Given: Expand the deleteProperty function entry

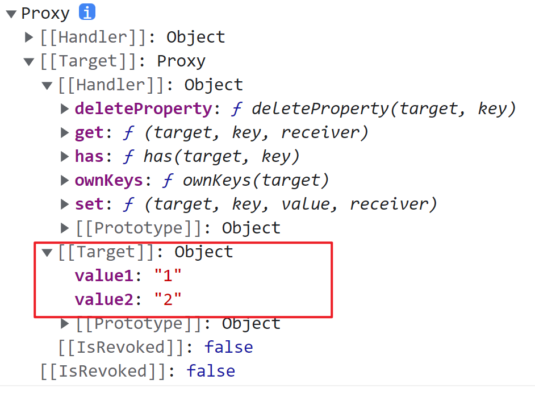Looking at the screenshot, I should 65,109.
